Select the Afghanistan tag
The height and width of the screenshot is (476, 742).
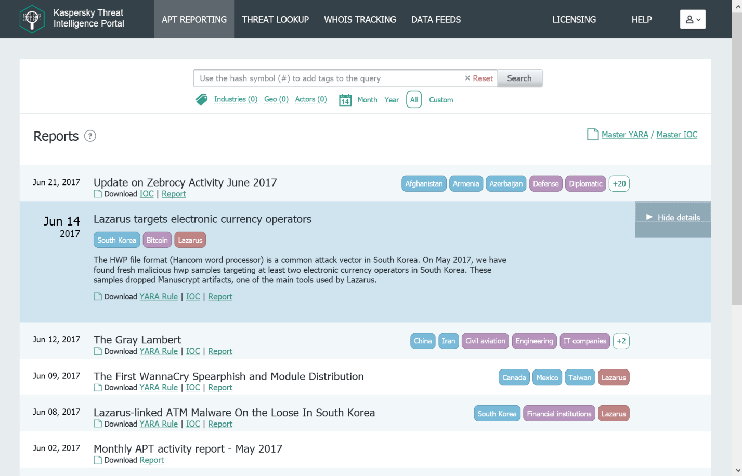point(424,183)
